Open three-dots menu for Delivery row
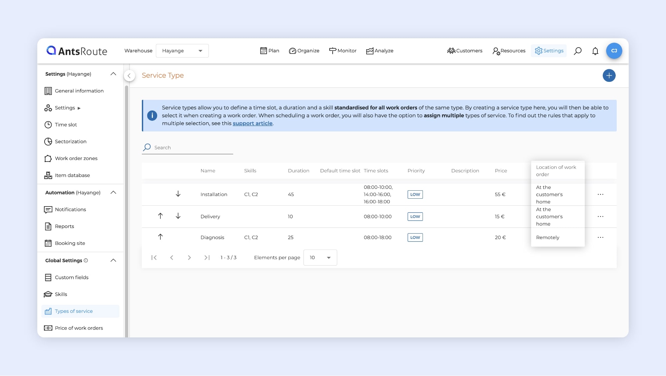This screenshot has height=376, width=666. coord(600,217)
